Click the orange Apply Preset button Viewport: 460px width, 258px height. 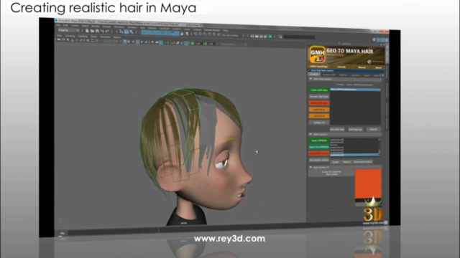click(x=319, y=110)
